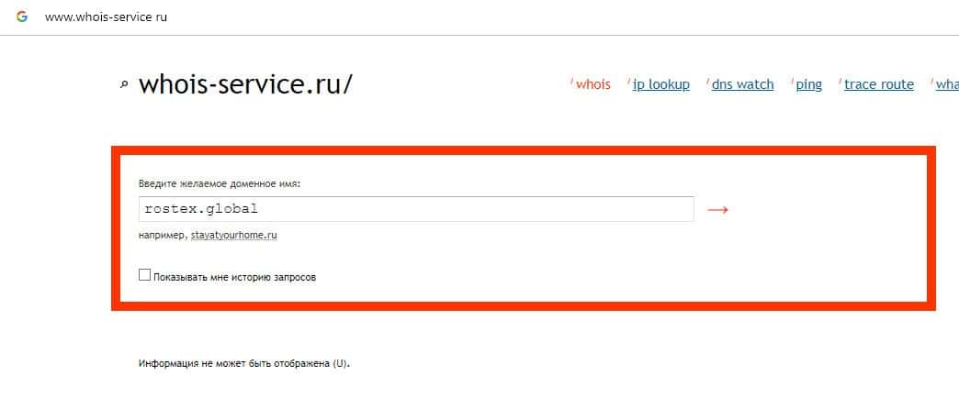Toggle the request history checkbox
This screenshot has height=409, width=959.
click(x=144, y=275)
